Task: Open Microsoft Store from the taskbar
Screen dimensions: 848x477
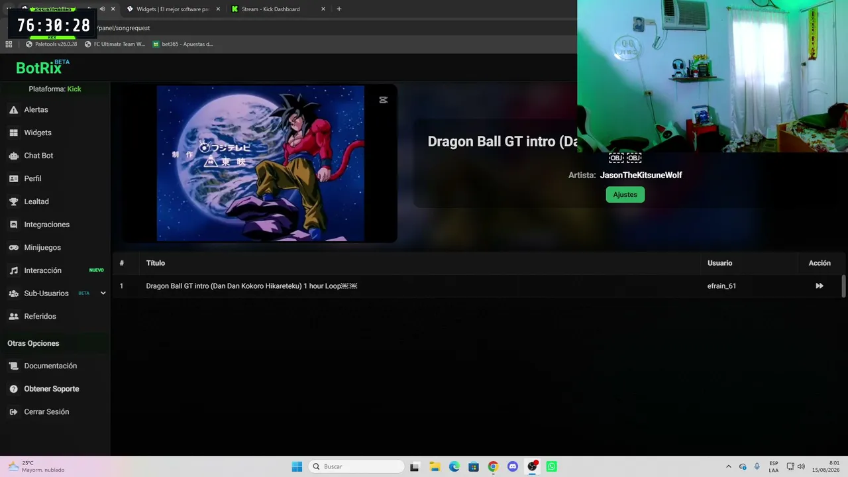Action: (474, 466)
